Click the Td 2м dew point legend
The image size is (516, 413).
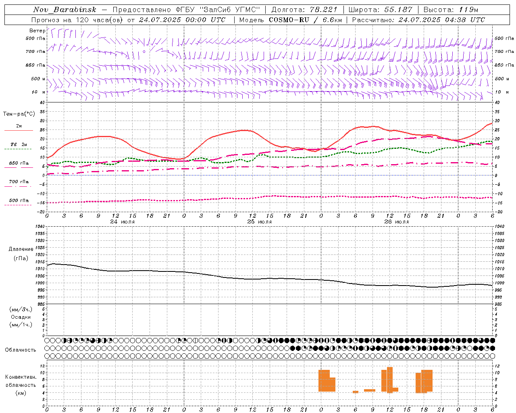[19, 146]
